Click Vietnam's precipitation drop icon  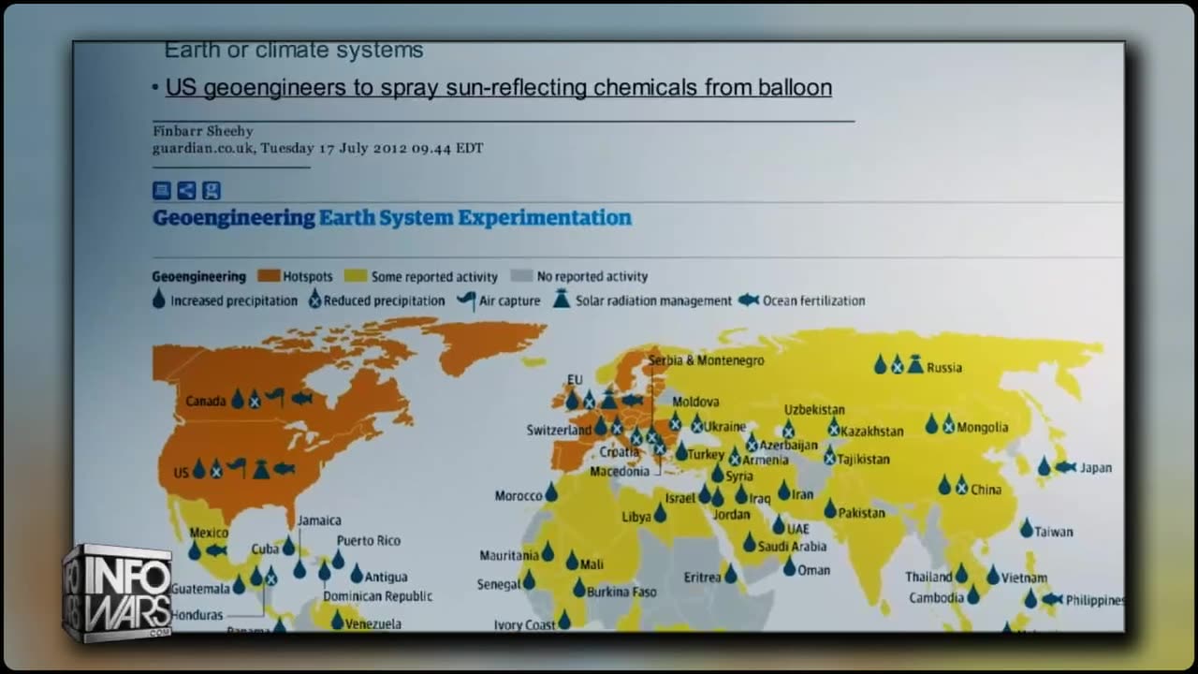[x=993, y=575]
